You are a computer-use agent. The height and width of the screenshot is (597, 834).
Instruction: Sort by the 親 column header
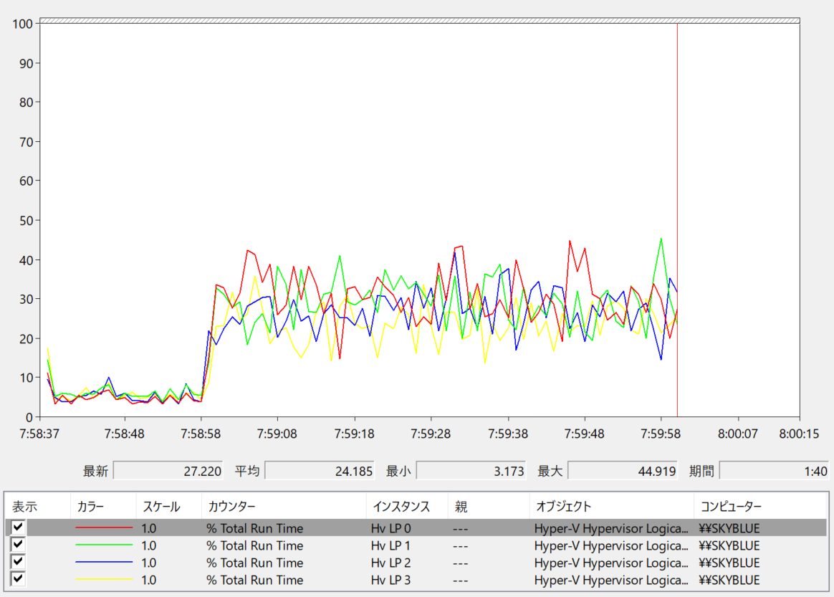click(489, 507)
